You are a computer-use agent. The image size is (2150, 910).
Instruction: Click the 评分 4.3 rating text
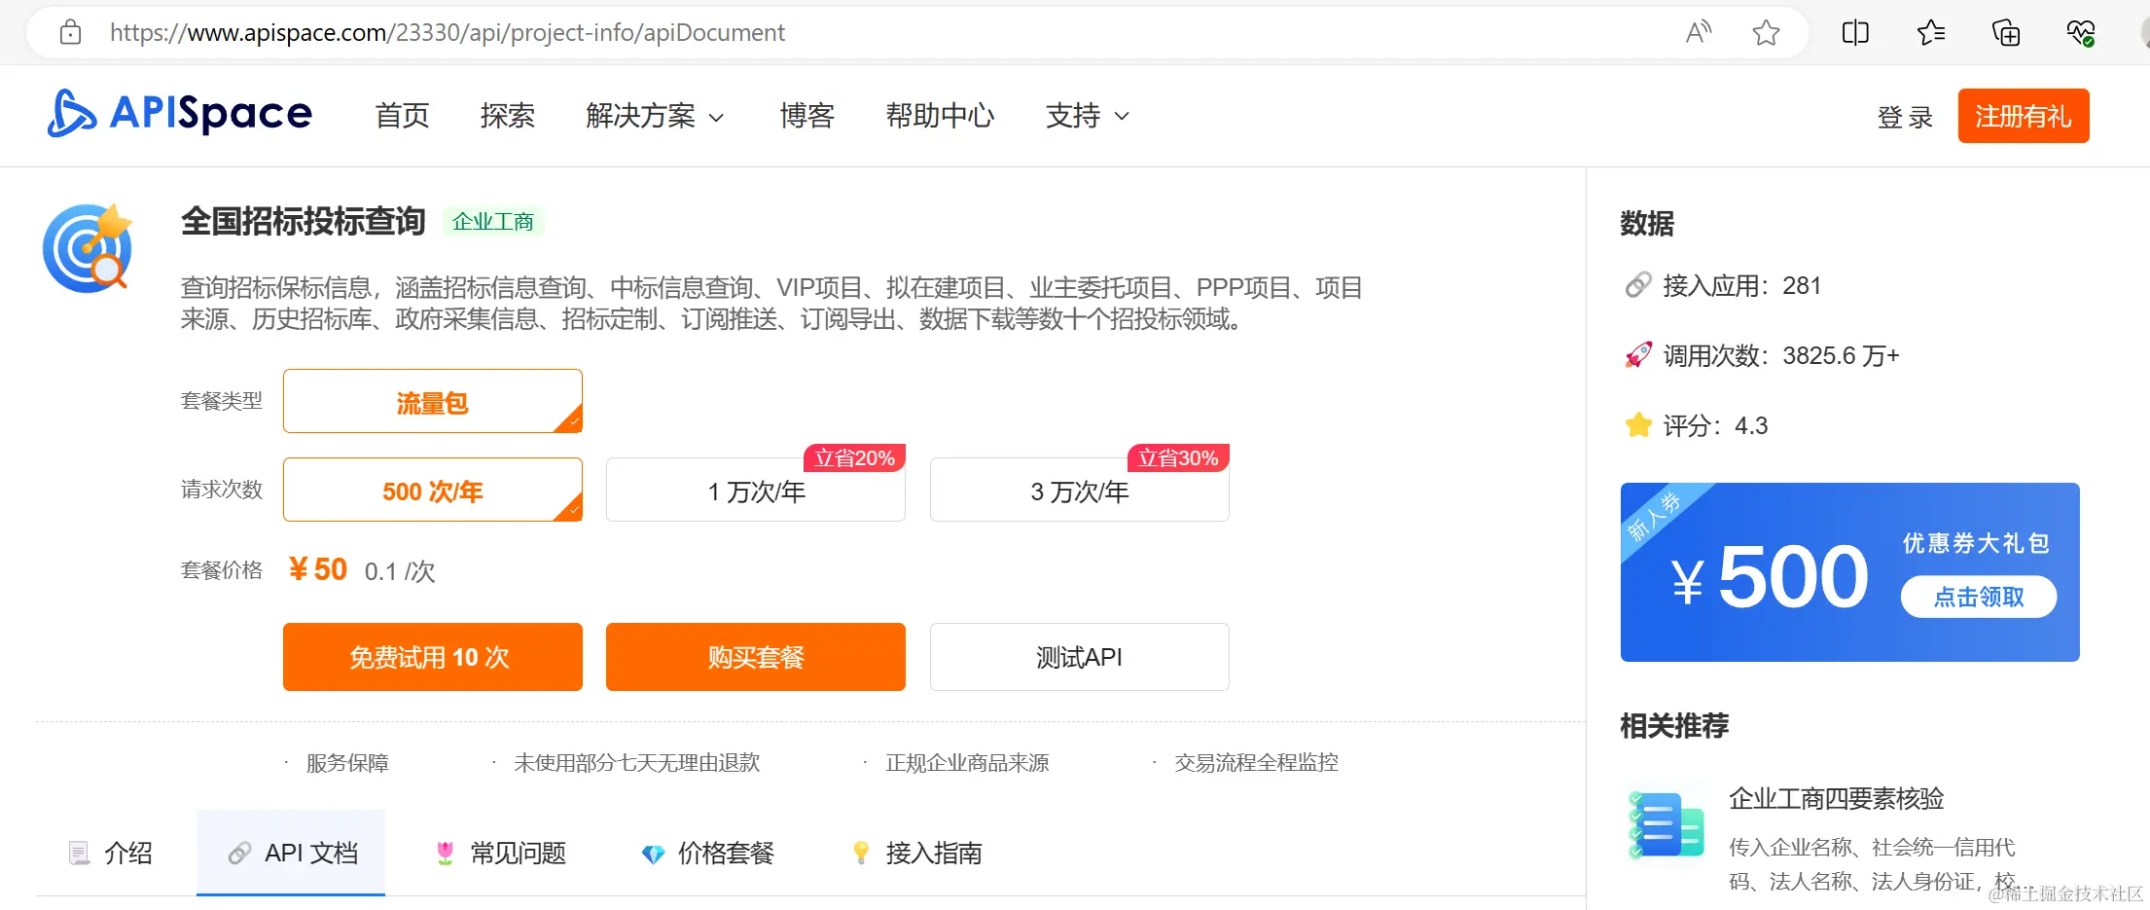(1716, 425)
